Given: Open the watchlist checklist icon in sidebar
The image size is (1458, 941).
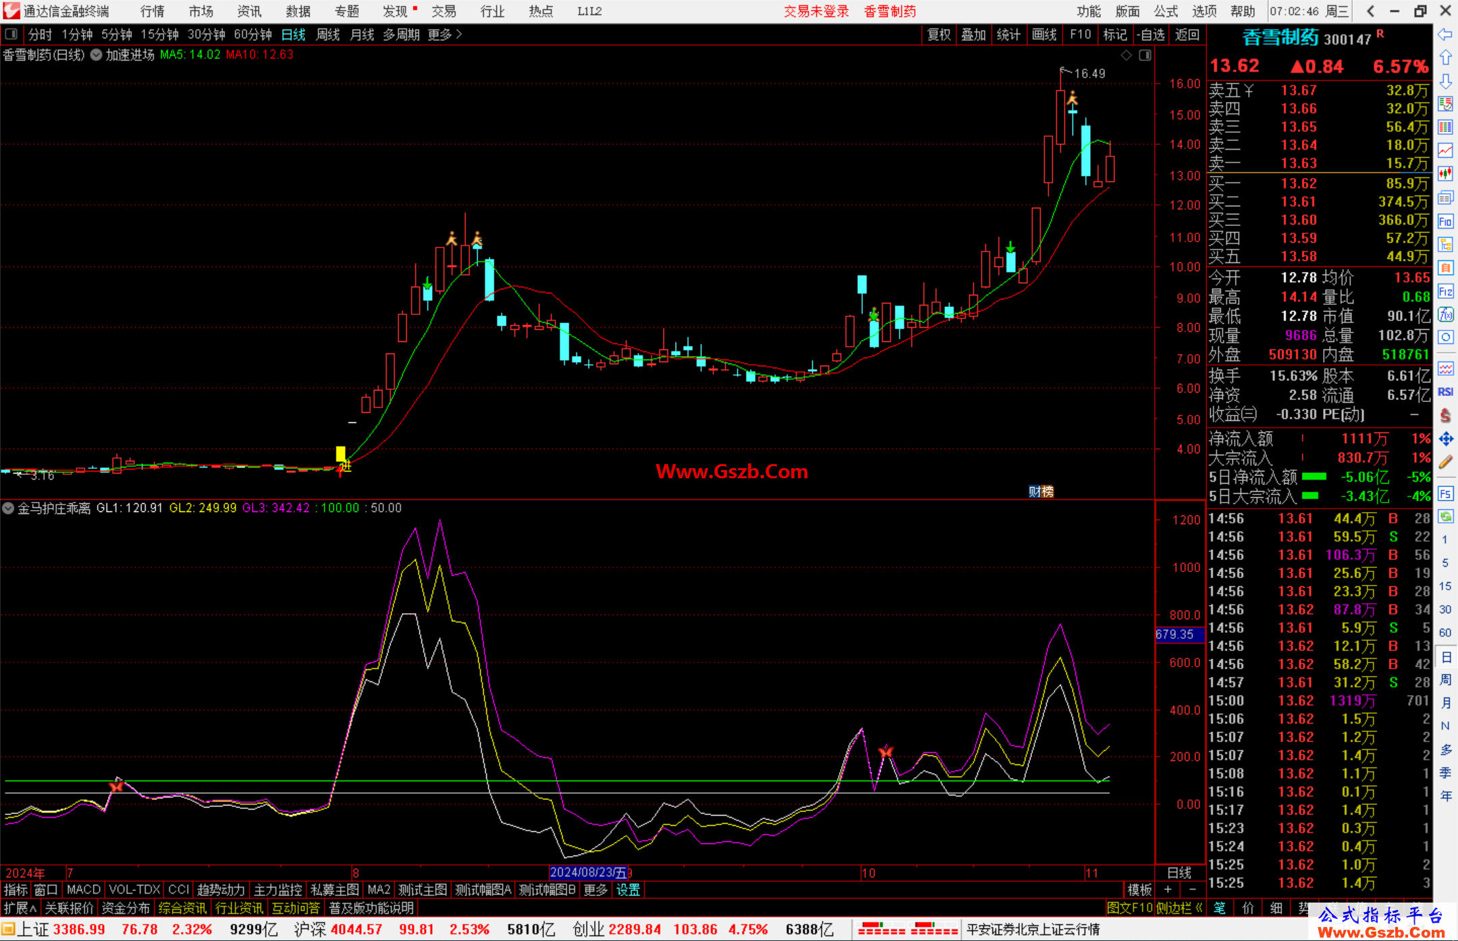Looking at the screenshot, I should coord(1445,104).
